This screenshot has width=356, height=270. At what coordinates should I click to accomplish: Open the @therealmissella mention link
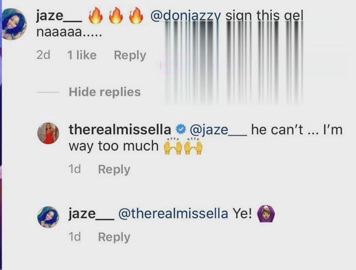tap(173, 214)
